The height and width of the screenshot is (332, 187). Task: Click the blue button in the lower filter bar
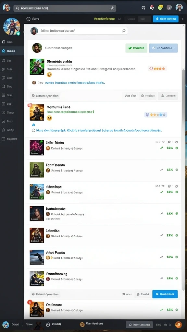tap(165, 294)
